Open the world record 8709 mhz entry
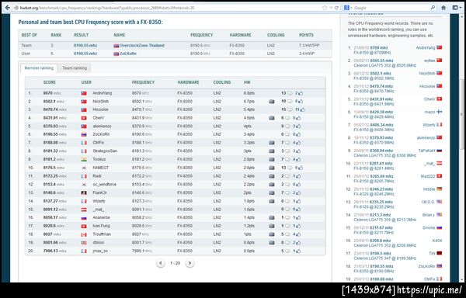Screen dimensions: 466x298 [379, 47]
